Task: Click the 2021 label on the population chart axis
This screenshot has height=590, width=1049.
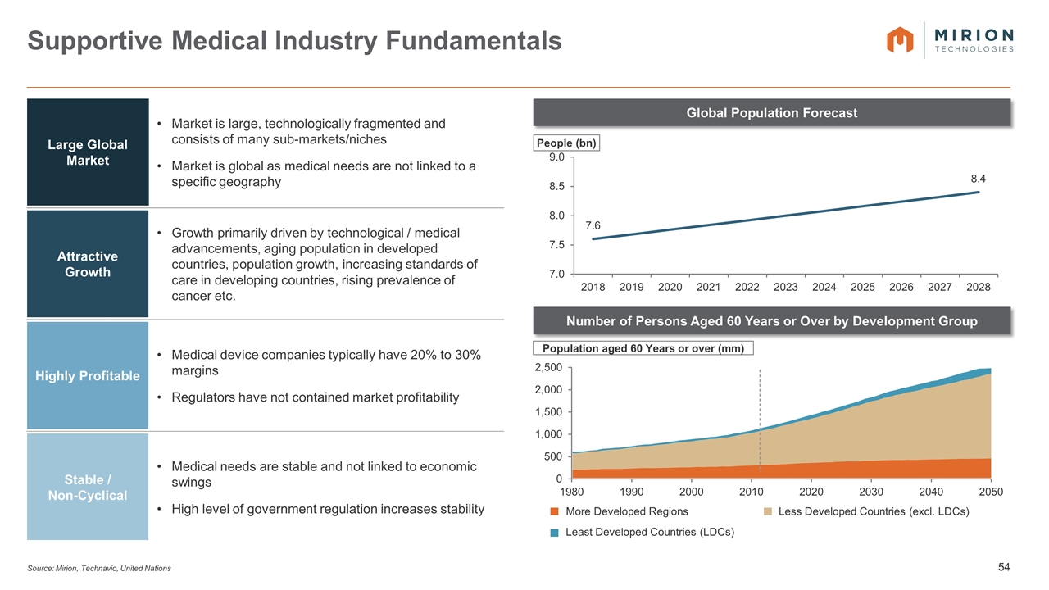Action: point(709,288)
